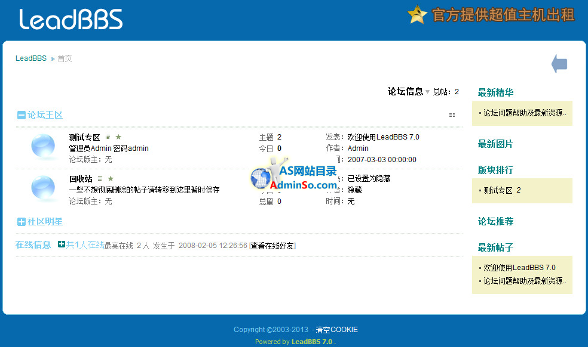Open the 最新精华 sidebar heading
The width and height of the screenshot is (588, 347).
(x=495, y=92)
